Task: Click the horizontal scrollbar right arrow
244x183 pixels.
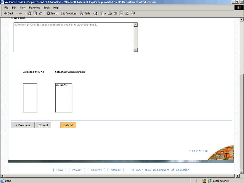Action: click(238, 176)
